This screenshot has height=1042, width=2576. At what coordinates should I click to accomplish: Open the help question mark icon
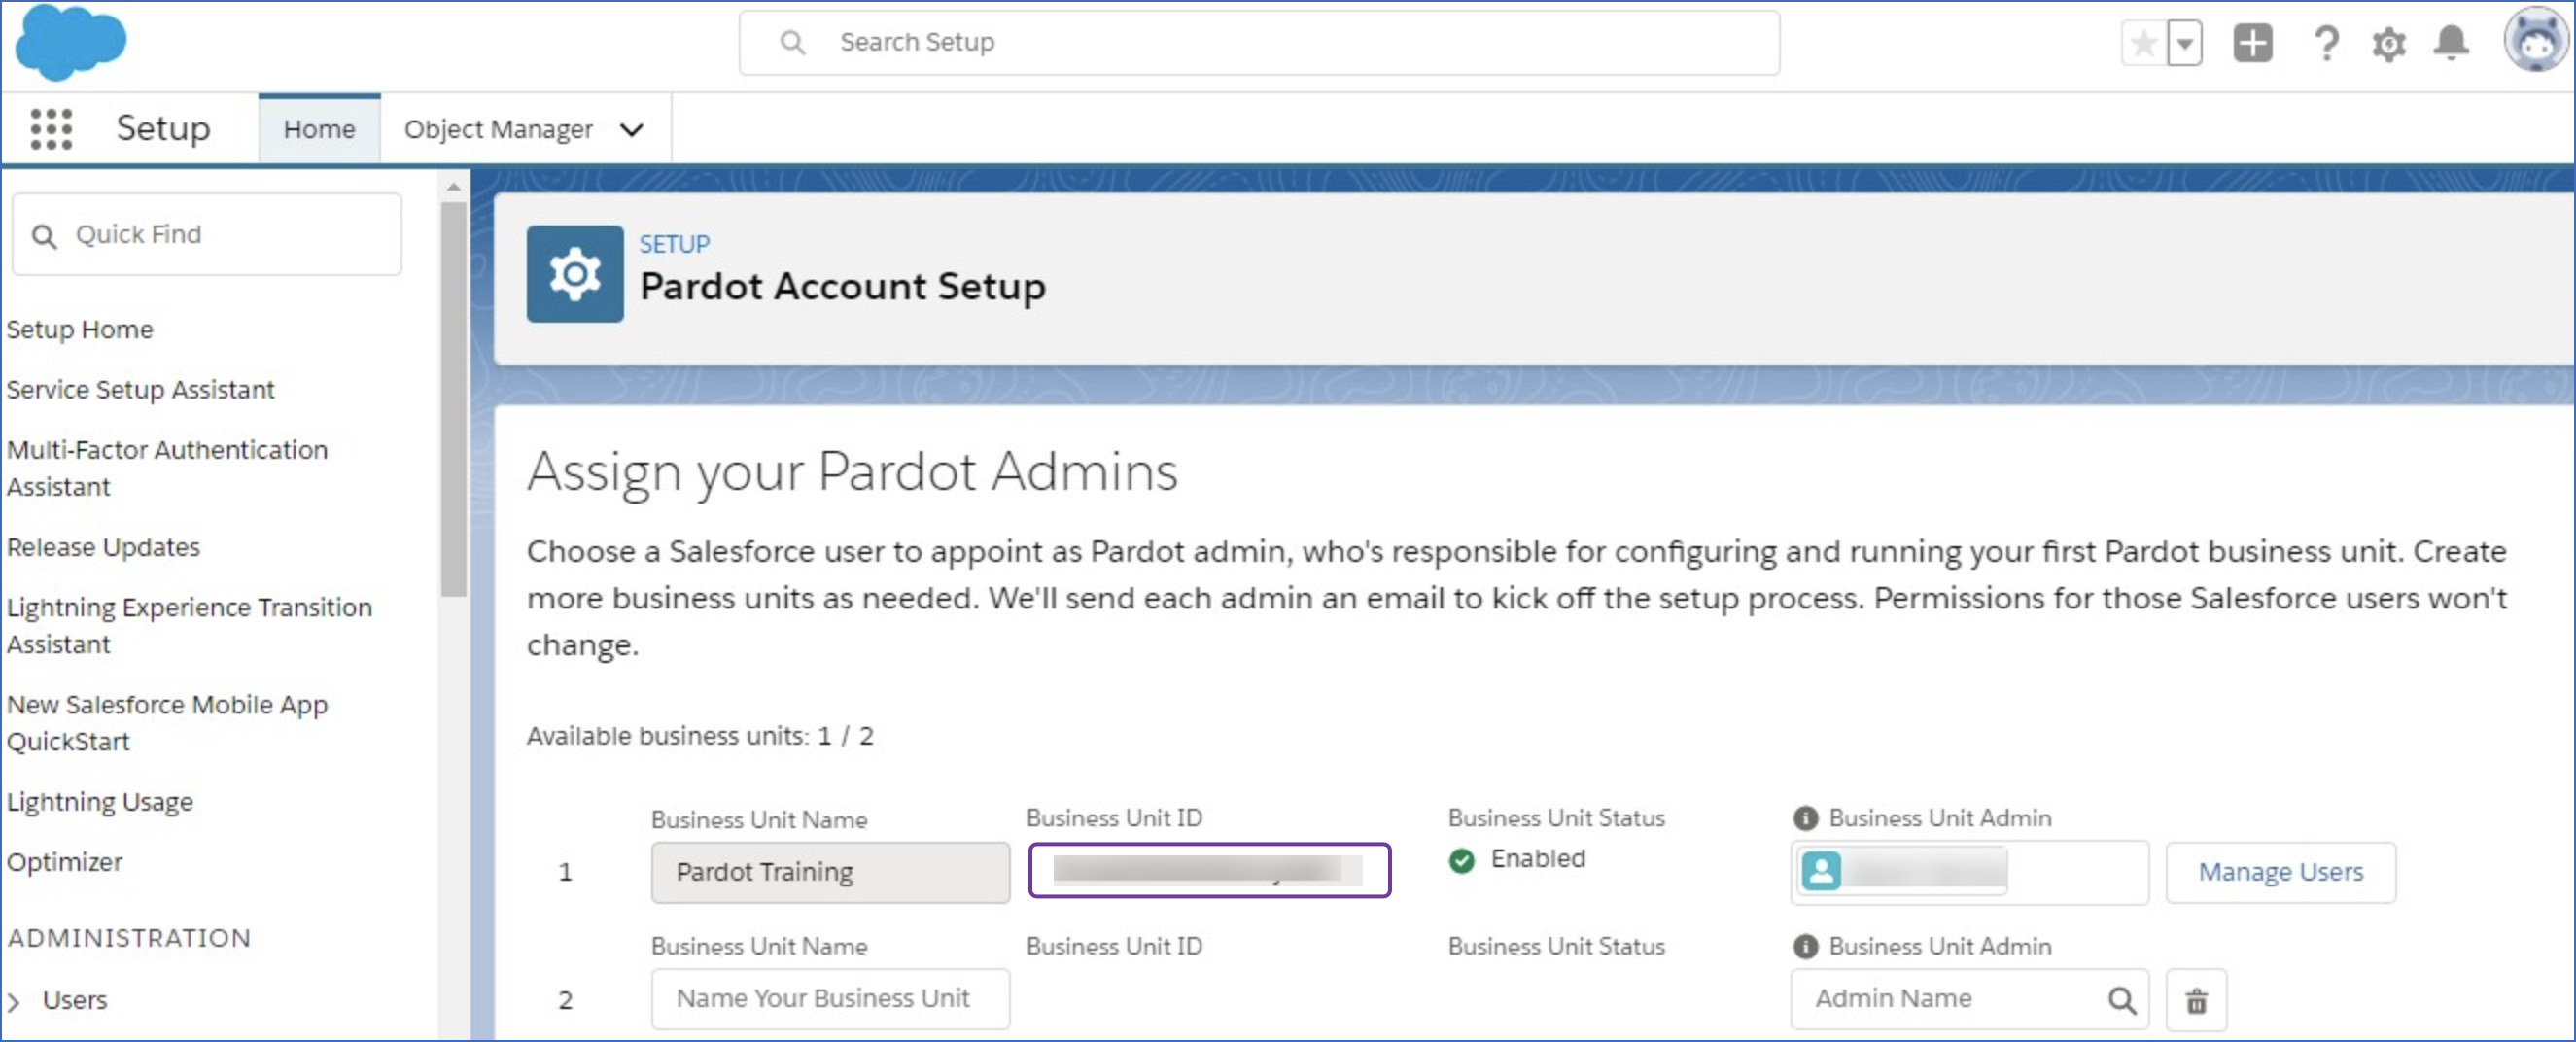pos(2326,44)
